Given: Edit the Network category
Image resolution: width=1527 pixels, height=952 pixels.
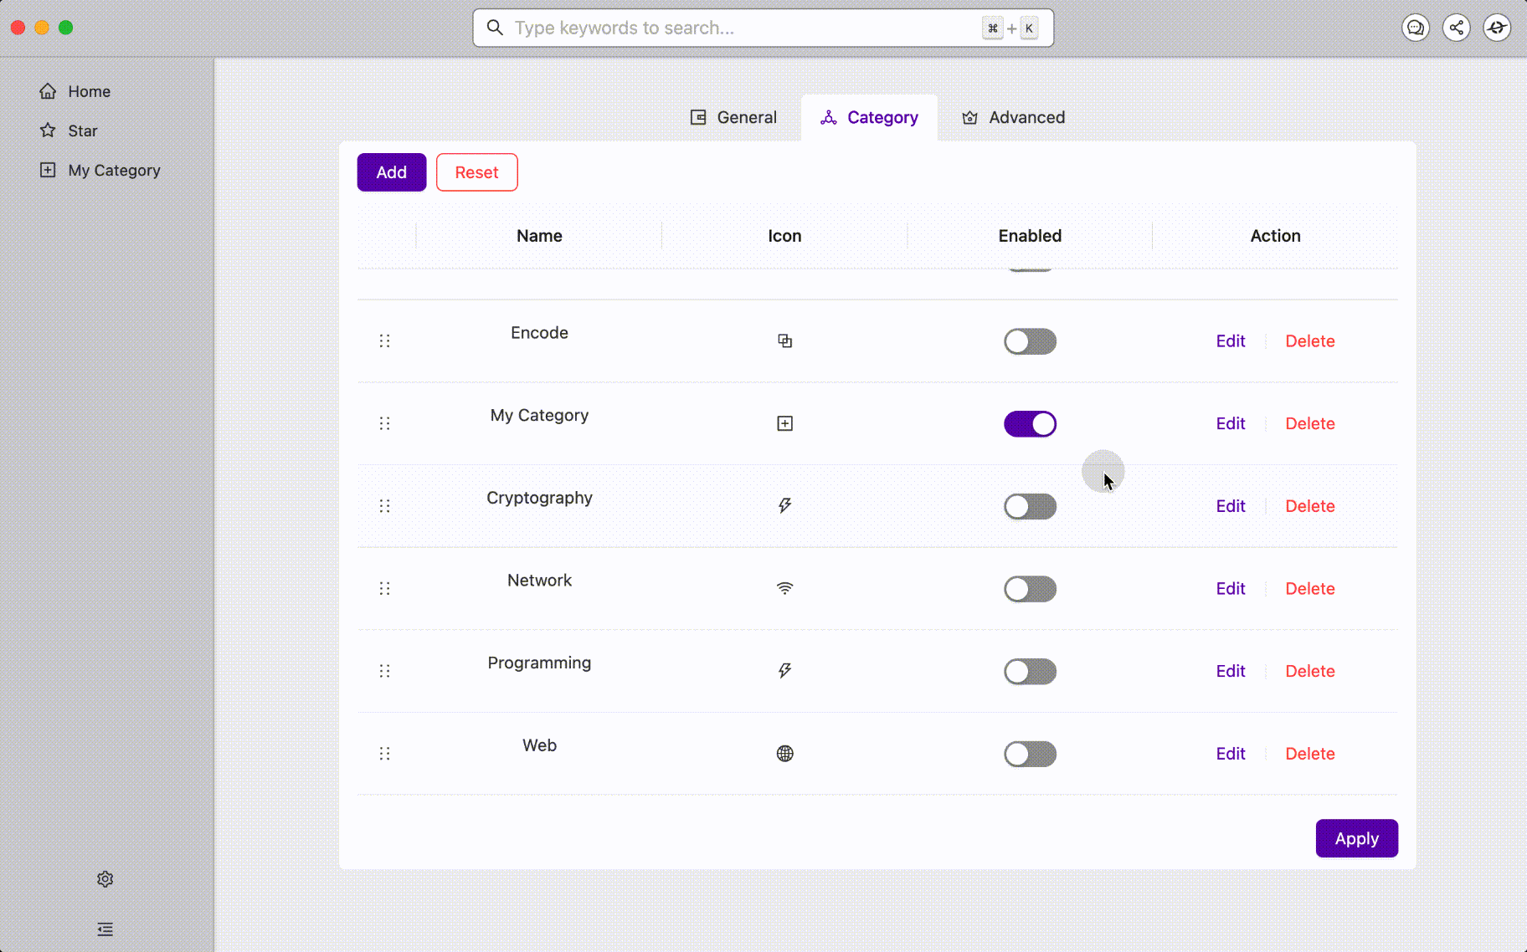Looking at the screenshot, I should pos(1230,589).
